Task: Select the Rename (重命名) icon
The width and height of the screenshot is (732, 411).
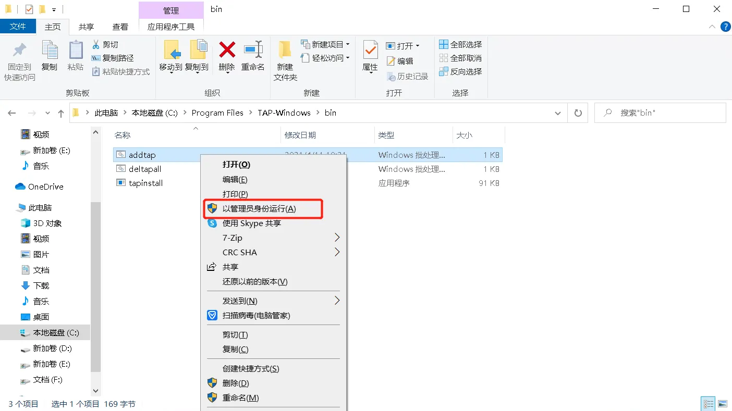Action: pos(253,57)
